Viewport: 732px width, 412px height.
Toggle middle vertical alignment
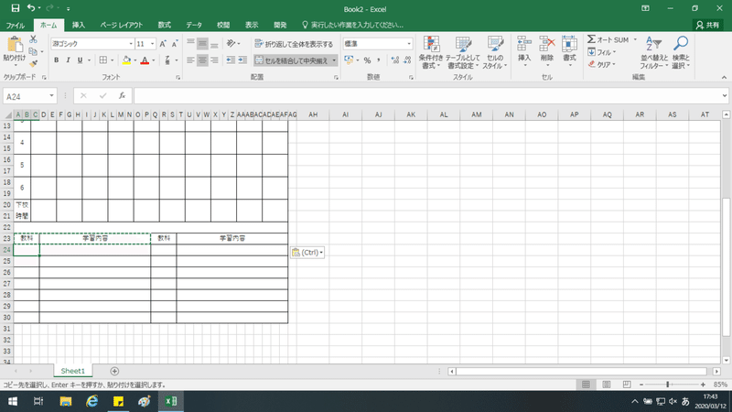coord(202,44)
